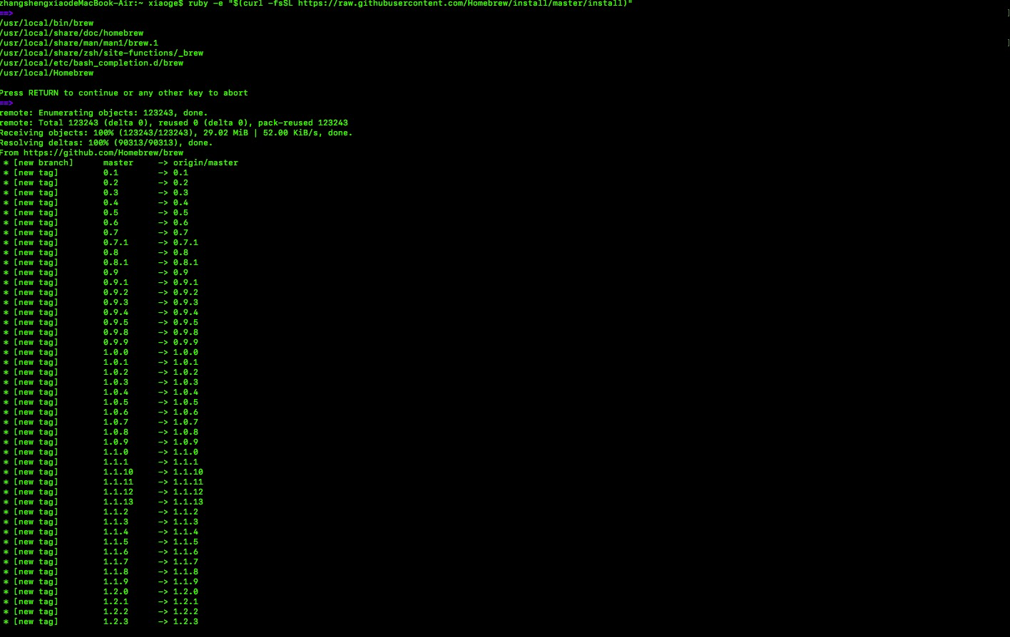1010x637 pixels.
Task: Click the new tag row for 0.1
Action: 96,172
